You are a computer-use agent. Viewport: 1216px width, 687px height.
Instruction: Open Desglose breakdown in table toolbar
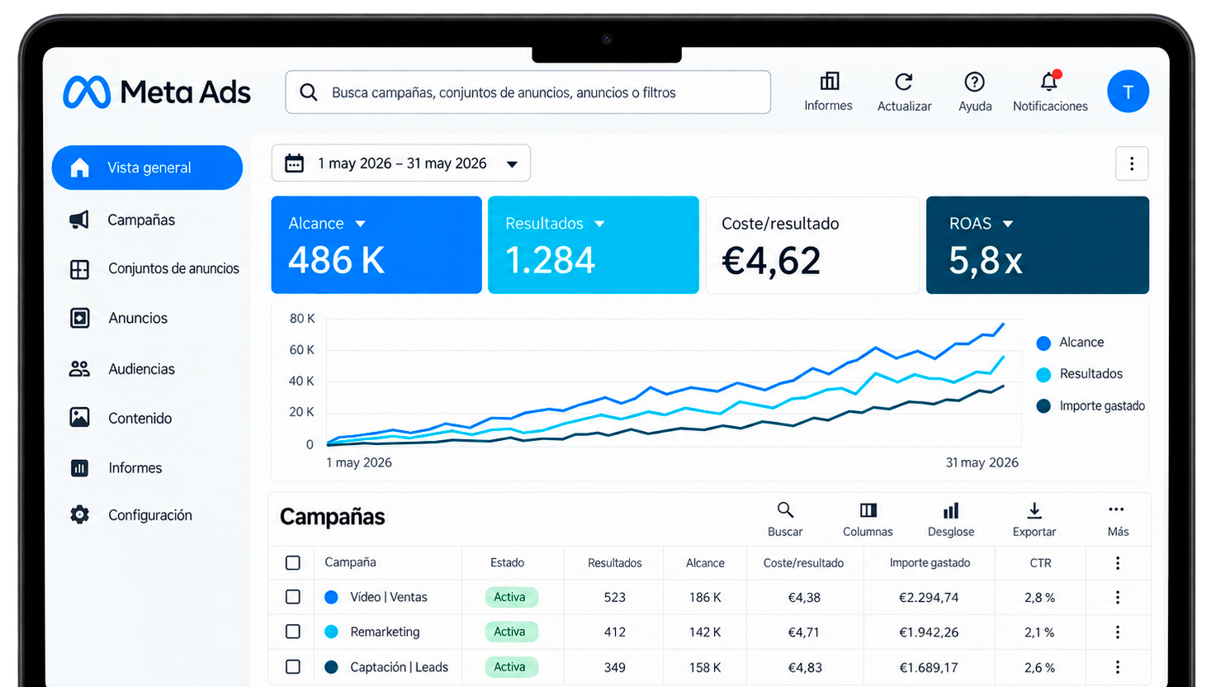(951, 519)
